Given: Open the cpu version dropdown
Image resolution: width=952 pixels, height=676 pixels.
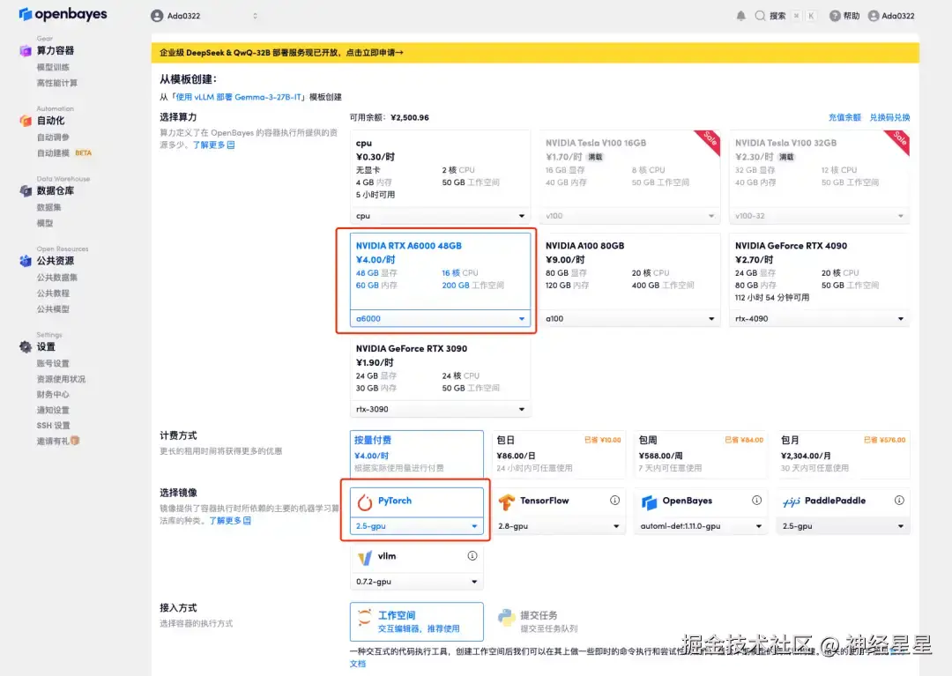Looking at the screenshot, I should pos(440,216).
